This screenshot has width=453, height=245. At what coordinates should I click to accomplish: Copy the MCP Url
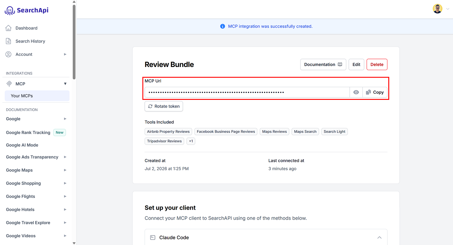click(375, 92)
